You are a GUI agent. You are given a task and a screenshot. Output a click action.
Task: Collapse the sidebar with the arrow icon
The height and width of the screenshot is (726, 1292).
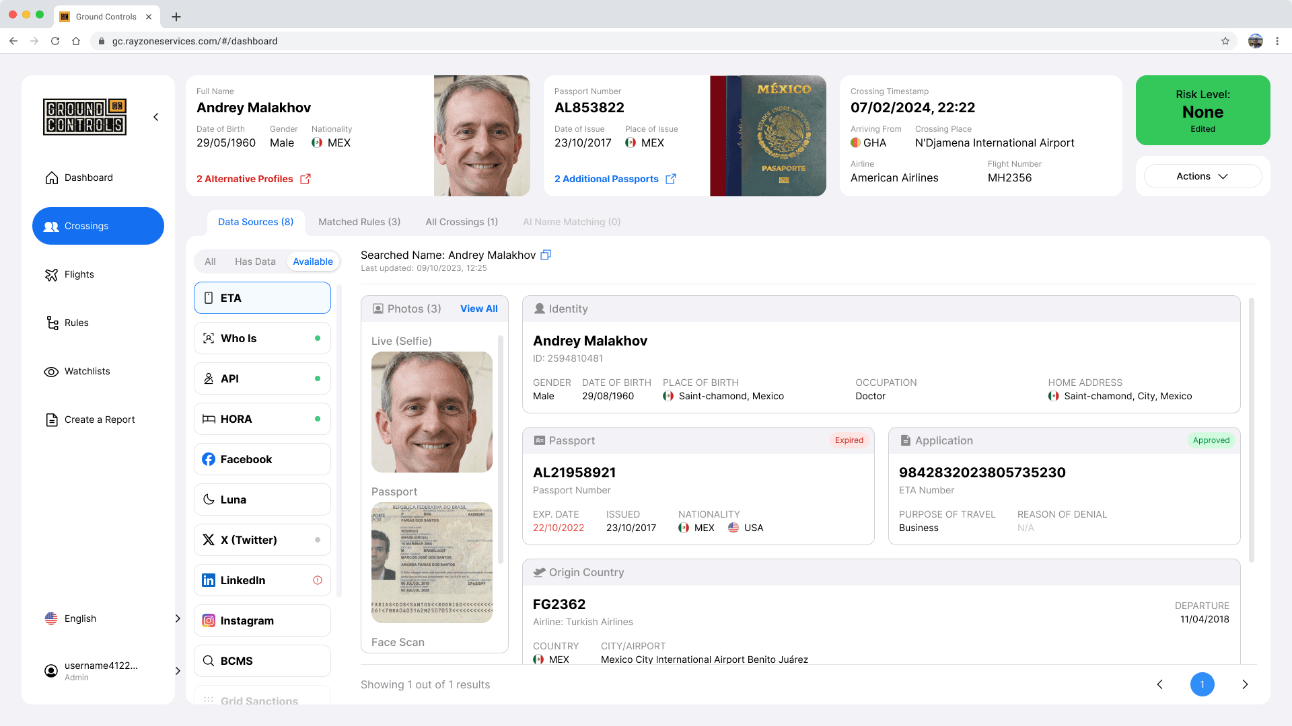tap(156, 117)
